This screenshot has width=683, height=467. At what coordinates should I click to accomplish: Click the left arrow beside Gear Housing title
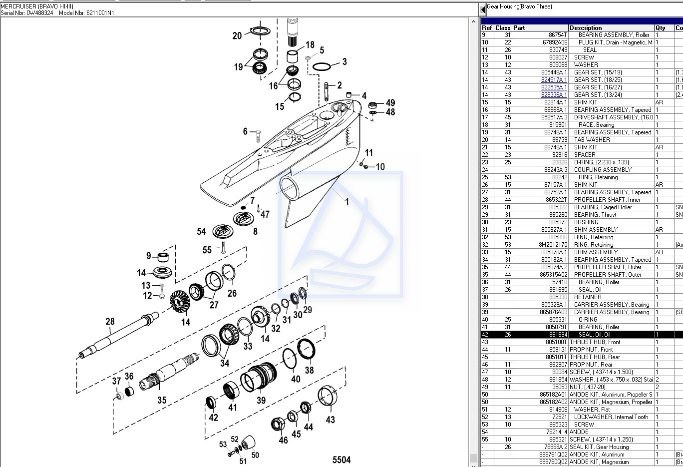(483, 9)
